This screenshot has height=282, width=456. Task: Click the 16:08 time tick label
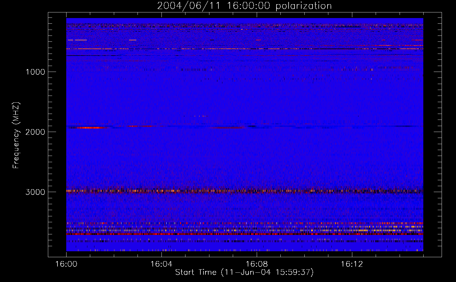pos(257,264)
